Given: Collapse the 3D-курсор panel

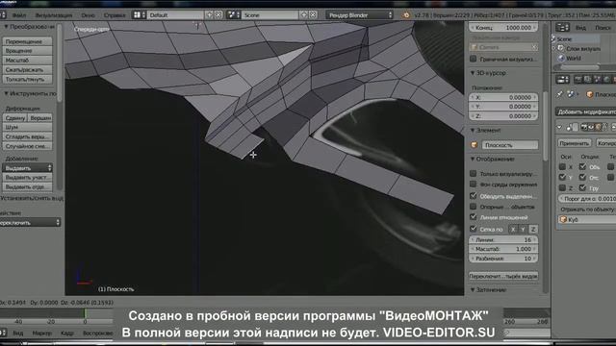Looking at the screenshot, I should coord(473,73).
